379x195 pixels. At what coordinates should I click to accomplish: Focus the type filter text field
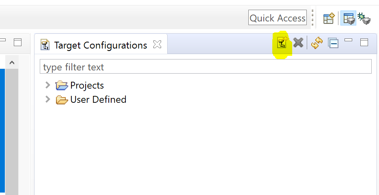pos(205,67)
